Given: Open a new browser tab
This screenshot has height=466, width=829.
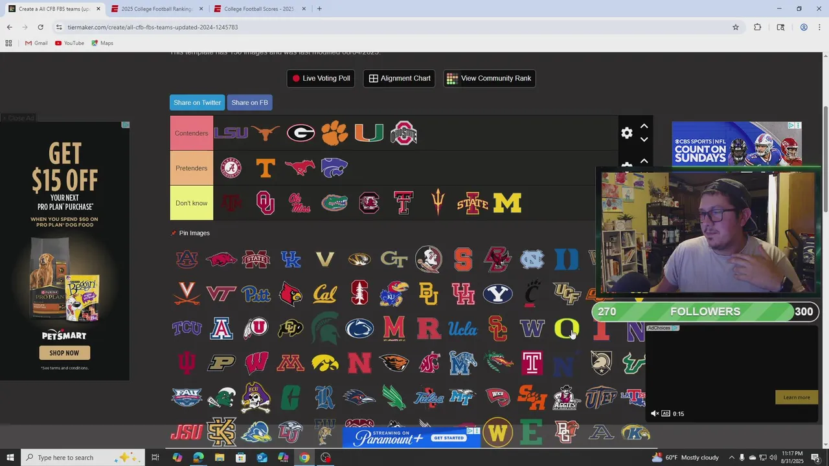Looking at the screenshot, I should 319,9.
